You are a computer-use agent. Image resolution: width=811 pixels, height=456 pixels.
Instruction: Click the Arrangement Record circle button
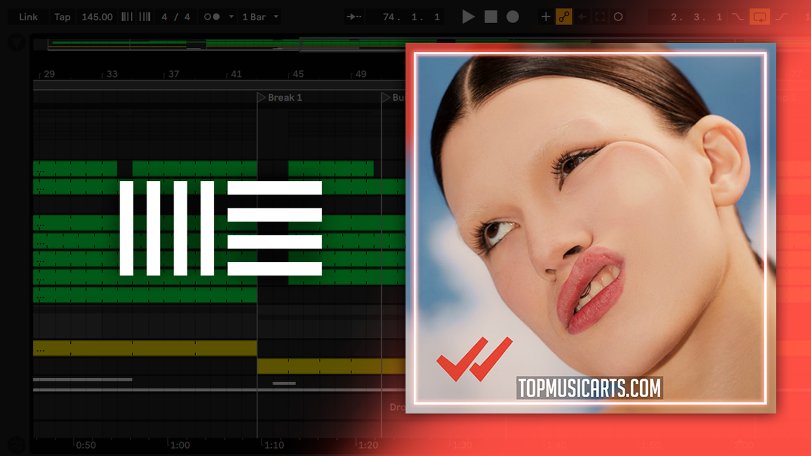click(x=513, y=17)
